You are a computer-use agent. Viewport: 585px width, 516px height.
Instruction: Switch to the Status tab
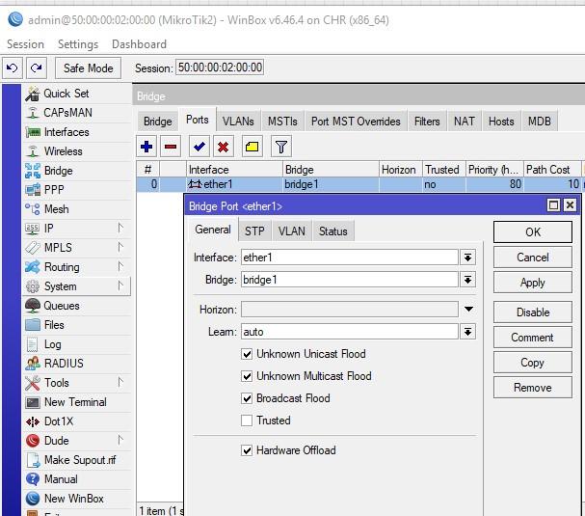point(333,231)
